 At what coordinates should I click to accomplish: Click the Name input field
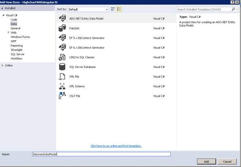click(x=101, y=154)
